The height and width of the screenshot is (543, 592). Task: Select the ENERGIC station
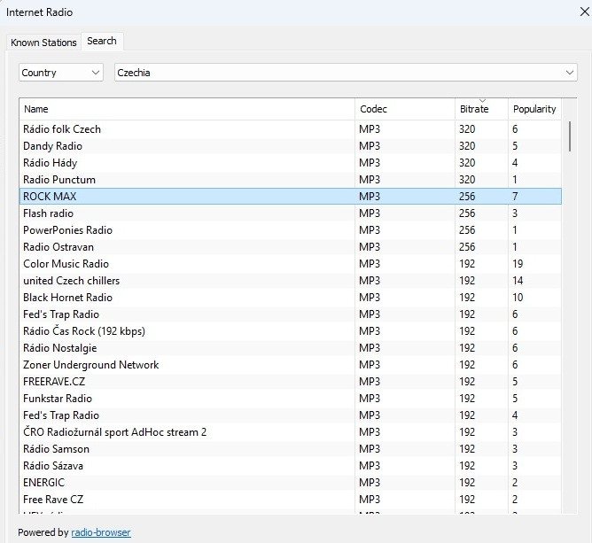pyautogui.click(x=291, y=482)
